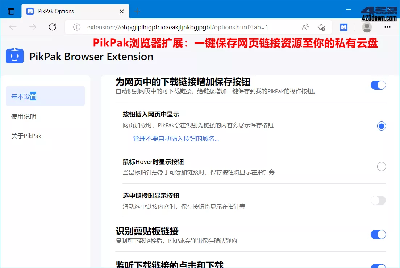Open the browser profile avatar icon
400x268 pixels.
367,27
